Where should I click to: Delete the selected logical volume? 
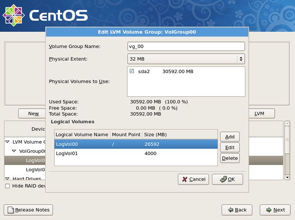tap(230, 158)
